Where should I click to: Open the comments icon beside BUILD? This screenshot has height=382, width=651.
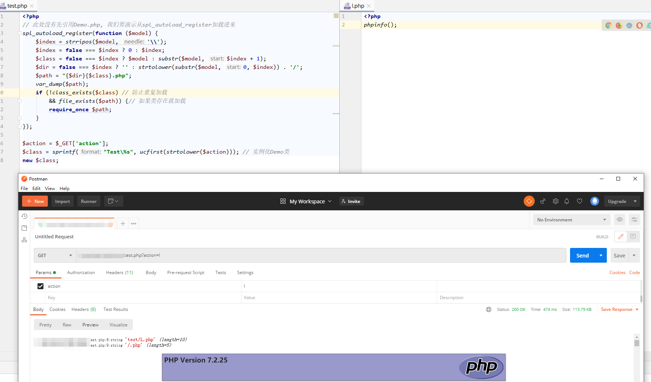point(633,236)
